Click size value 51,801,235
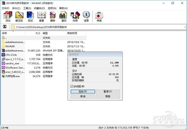 [34, 51]
